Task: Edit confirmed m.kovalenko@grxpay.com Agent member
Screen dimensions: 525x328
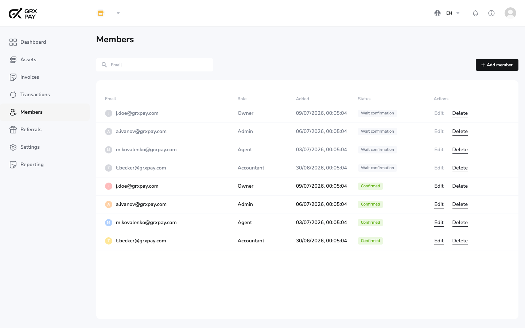Action: point(439,223)
